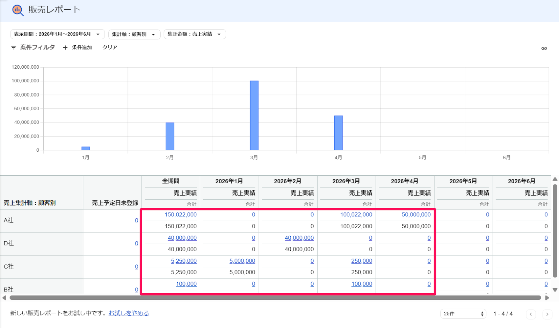Viewport: 559px width, 328px height.
Task: Click the お試しをやめる link
Action: click(x=129, y=313)
